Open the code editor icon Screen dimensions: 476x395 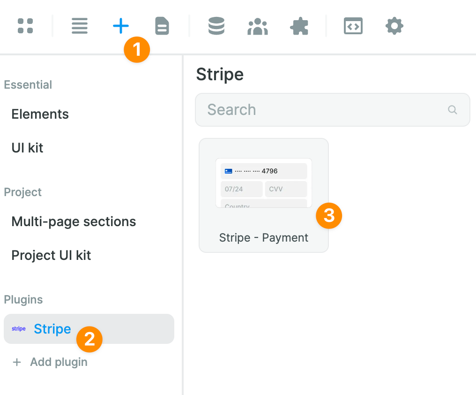pyautogui.click(x=353, y=26)
